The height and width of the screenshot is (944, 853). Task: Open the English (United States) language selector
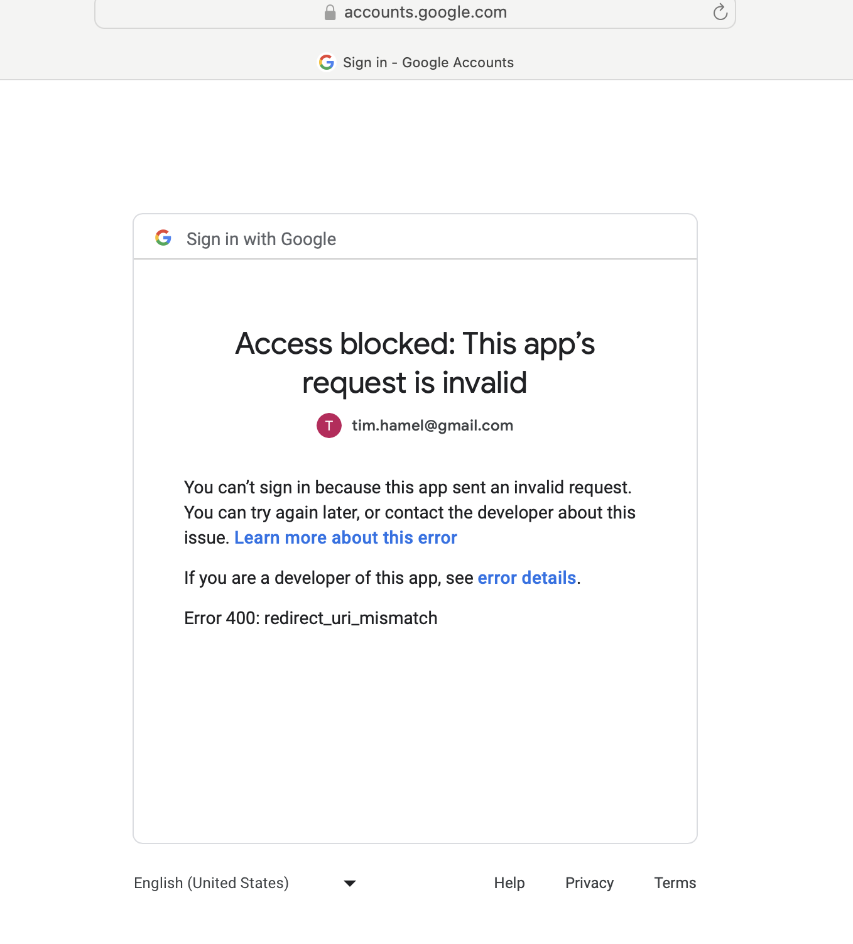click(x=211, y=883)
